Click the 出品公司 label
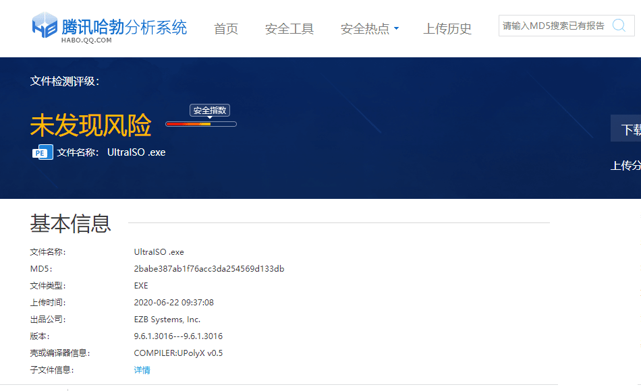The width and height of the screenshot is (641, 391). coord(47,320)
